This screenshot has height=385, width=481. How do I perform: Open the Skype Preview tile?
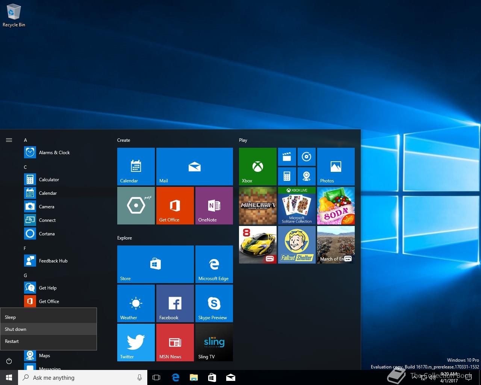coord(214,303)
